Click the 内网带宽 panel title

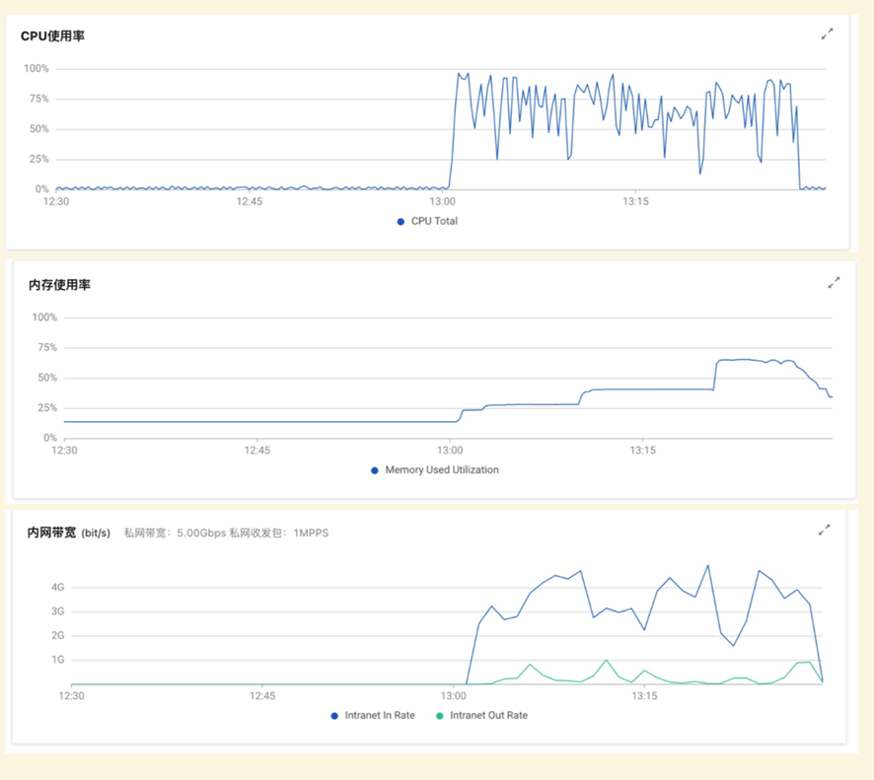(x=51, y=532)
